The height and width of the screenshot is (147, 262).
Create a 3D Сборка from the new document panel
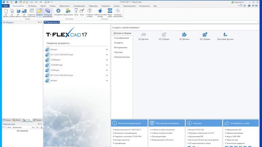coord(205,36)
